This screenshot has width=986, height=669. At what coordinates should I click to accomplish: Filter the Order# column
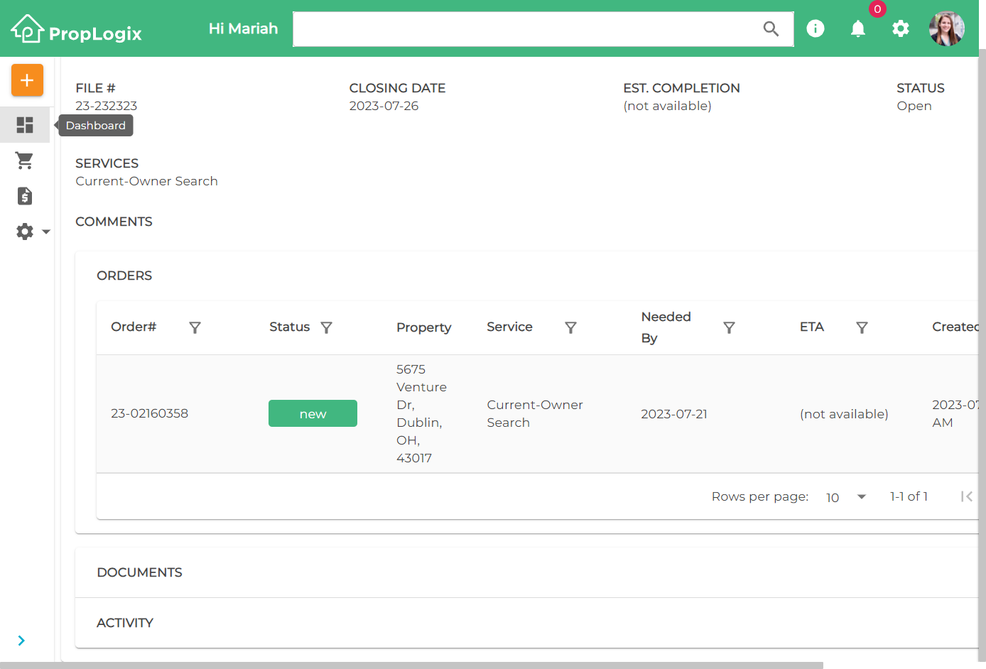click(x=195, y=327)
